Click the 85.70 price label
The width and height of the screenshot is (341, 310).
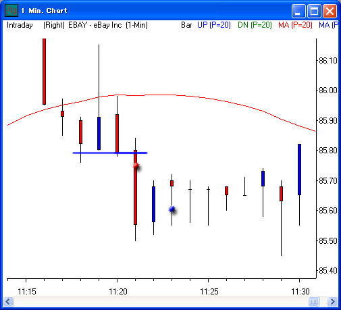point(328,180)
